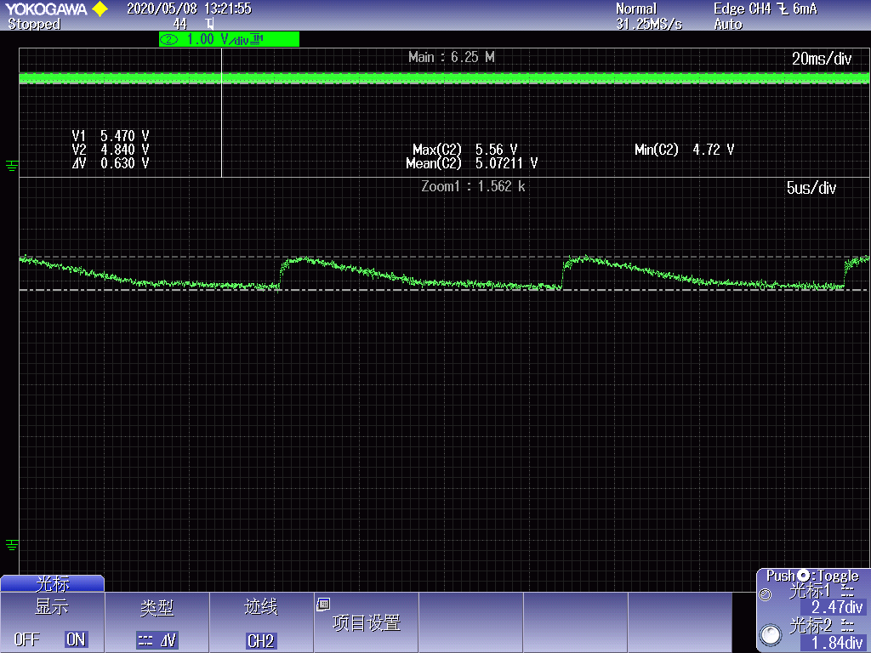Click the lower dash-dot cursor line
Viewport: 871px width, 653px height.
444,290
